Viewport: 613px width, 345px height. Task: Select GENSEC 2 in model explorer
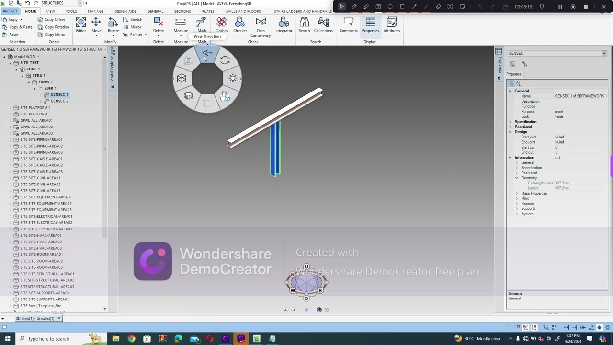click(x=59, y=101)
